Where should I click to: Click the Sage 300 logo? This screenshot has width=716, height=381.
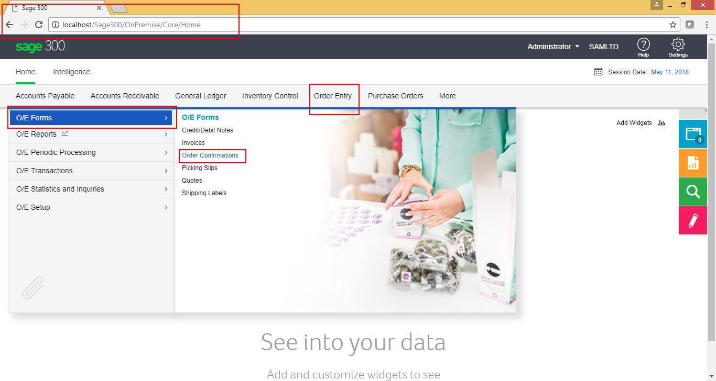tap(40, 47)
